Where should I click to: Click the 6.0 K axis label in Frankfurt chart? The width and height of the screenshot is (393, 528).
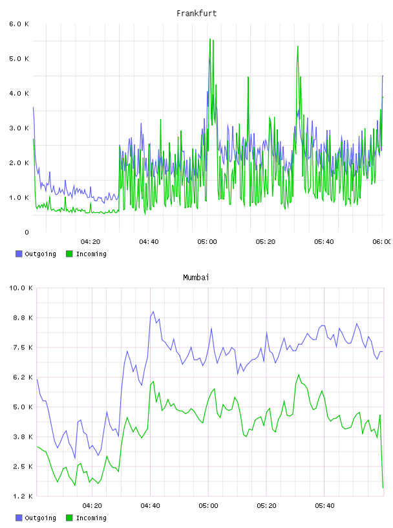click(19, 24)
